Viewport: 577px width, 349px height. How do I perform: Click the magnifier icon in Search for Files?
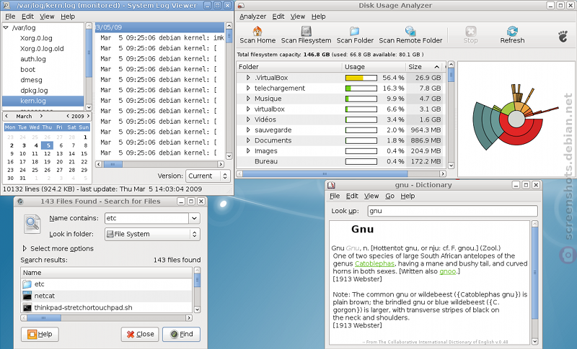pos(32,224)
